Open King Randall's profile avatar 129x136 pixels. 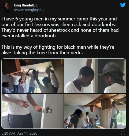[7, 8]
